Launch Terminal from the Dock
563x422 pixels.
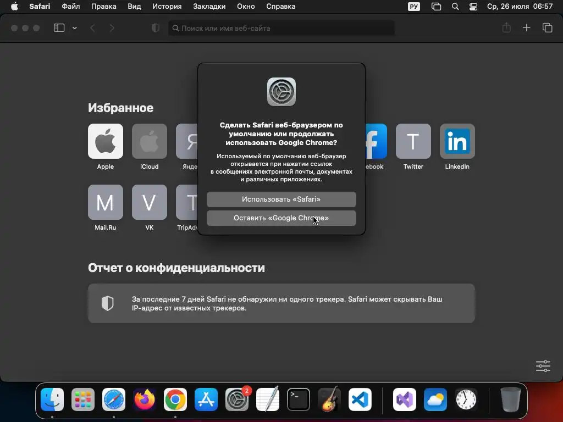pyautogui.click(x=299, y=399)
